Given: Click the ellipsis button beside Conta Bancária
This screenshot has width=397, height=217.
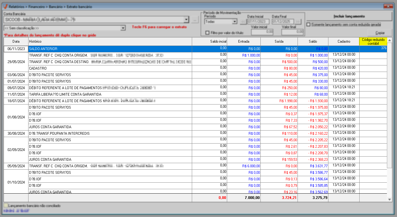Looking at the screenshot, I should click(x=195, y=20).
